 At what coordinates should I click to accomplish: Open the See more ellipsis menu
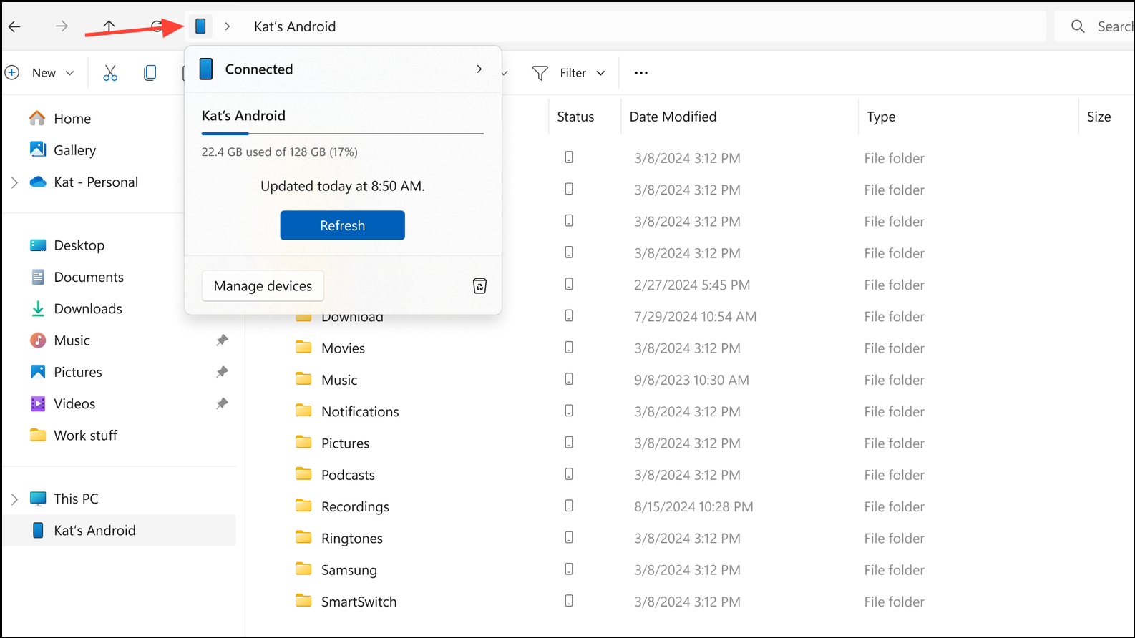point(641,73)
